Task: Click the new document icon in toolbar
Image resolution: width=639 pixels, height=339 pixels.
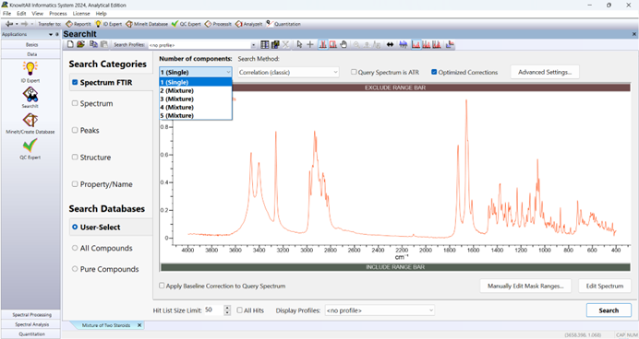Action: pyautogui.click(x=70, y=44)
